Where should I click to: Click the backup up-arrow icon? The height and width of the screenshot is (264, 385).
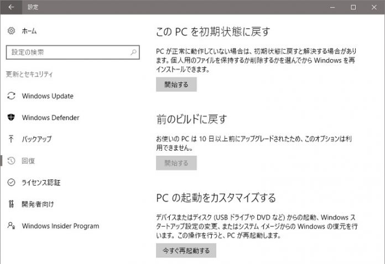(11, 139)
